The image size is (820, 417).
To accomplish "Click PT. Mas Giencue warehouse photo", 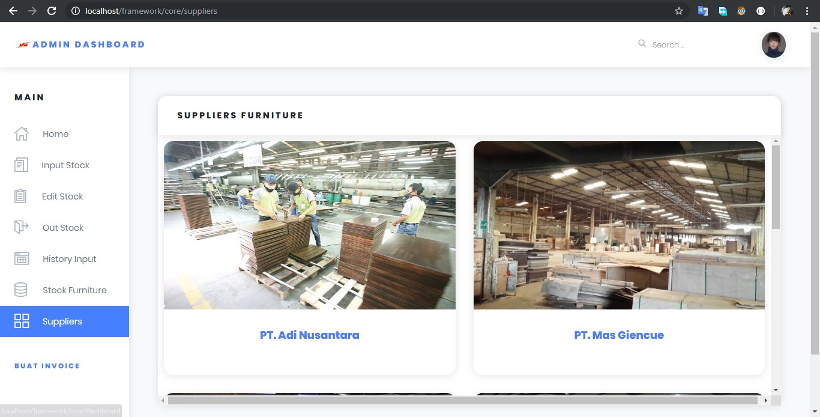I will [x=619, y=225].
